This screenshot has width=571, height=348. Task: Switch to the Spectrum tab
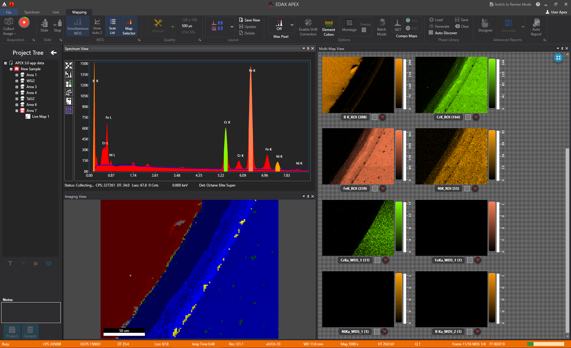click(x=32, y=12)
